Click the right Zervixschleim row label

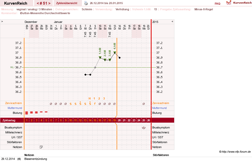pos(161,103)
